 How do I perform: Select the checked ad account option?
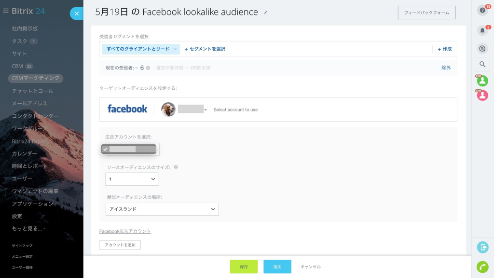(129, 149)
